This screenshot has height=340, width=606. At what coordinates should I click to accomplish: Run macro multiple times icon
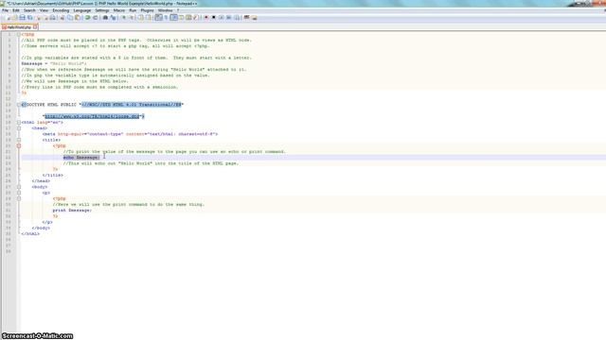coord(229,18)
